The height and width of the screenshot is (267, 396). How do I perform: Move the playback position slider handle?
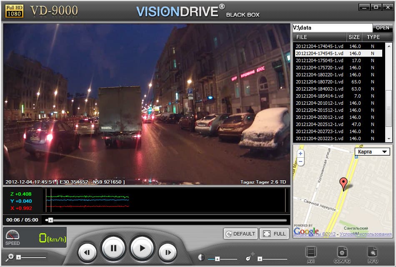pyautogui.click(x=50, y=220)
